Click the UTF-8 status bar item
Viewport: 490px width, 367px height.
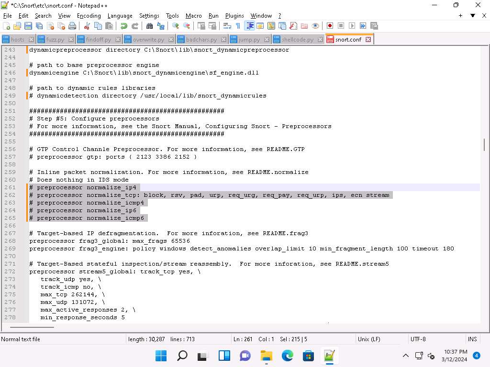coord(418,339)
